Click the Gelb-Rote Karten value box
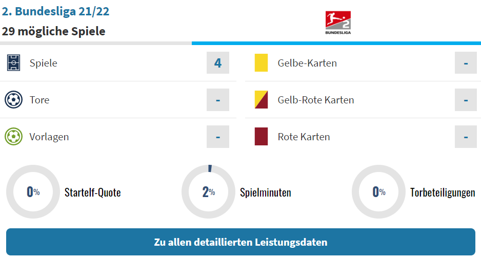Viewport: 481px width, 259px height. point(466,100)
